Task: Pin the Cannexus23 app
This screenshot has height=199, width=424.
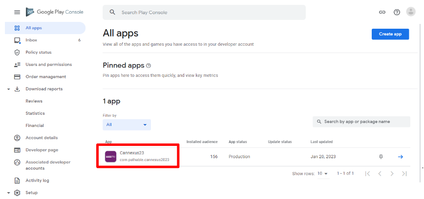Action: [x=381, y=157]
